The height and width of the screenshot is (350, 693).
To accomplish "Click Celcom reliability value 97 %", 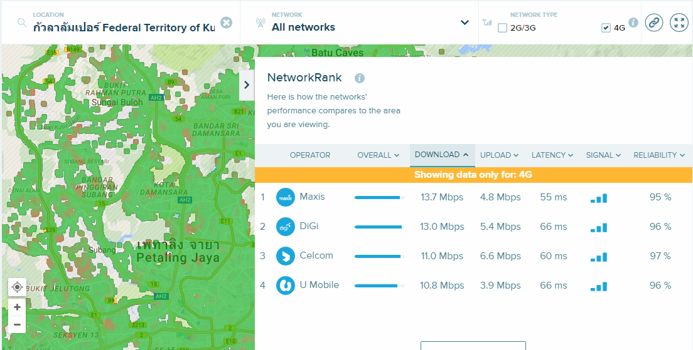I will tap(660, 256).
